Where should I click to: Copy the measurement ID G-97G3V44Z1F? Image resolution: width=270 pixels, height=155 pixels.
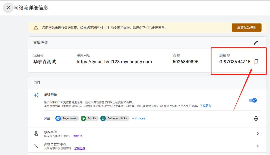256,62
